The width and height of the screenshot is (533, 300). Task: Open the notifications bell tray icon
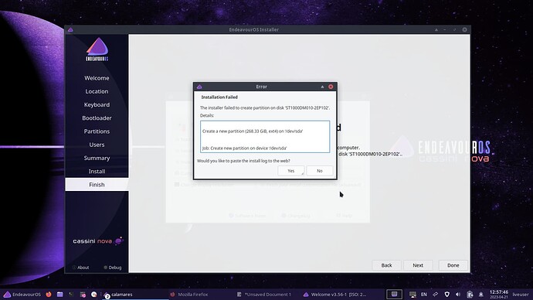tap(481, 295)
